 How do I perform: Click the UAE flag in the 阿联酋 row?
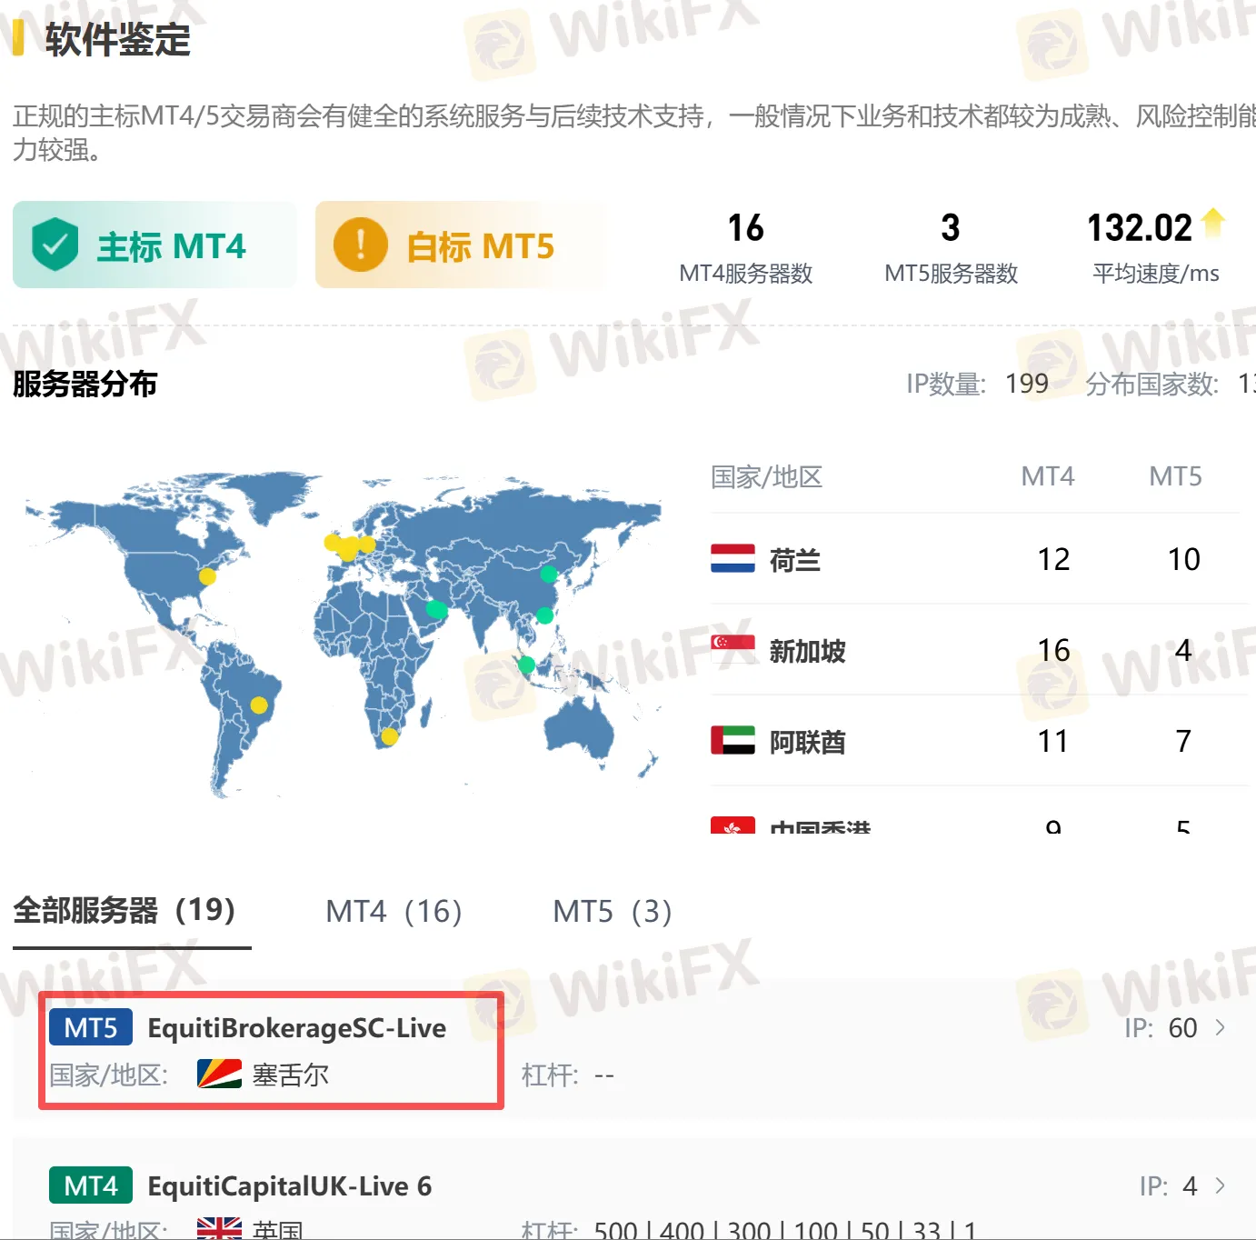click(733, 740)
